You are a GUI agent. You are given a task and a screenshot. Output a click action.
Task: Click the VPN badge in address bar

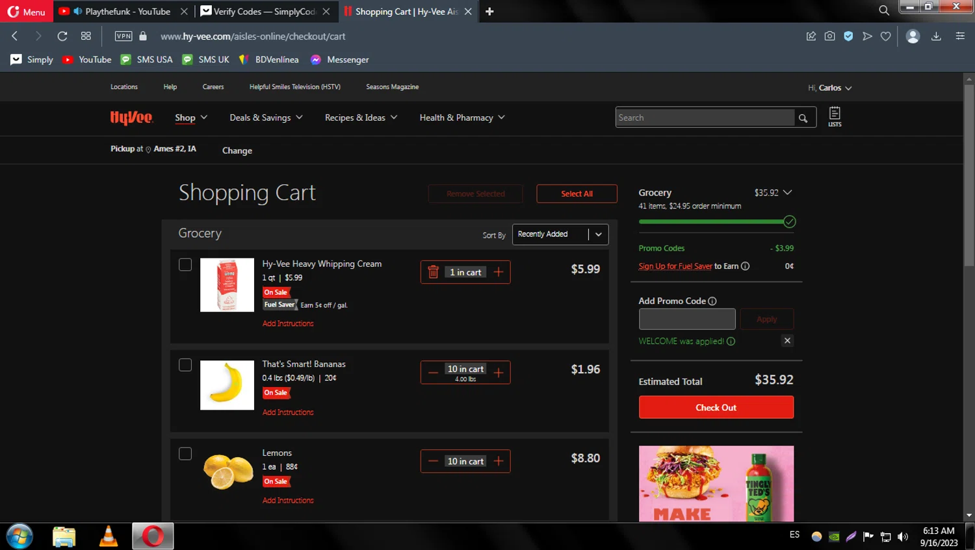pyautogui.click(x=123, y=36)
